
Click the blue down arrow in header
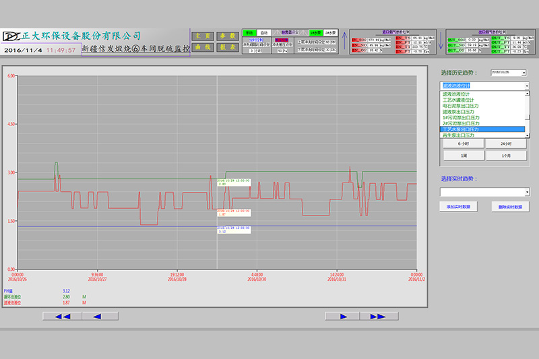pos(441,42)
